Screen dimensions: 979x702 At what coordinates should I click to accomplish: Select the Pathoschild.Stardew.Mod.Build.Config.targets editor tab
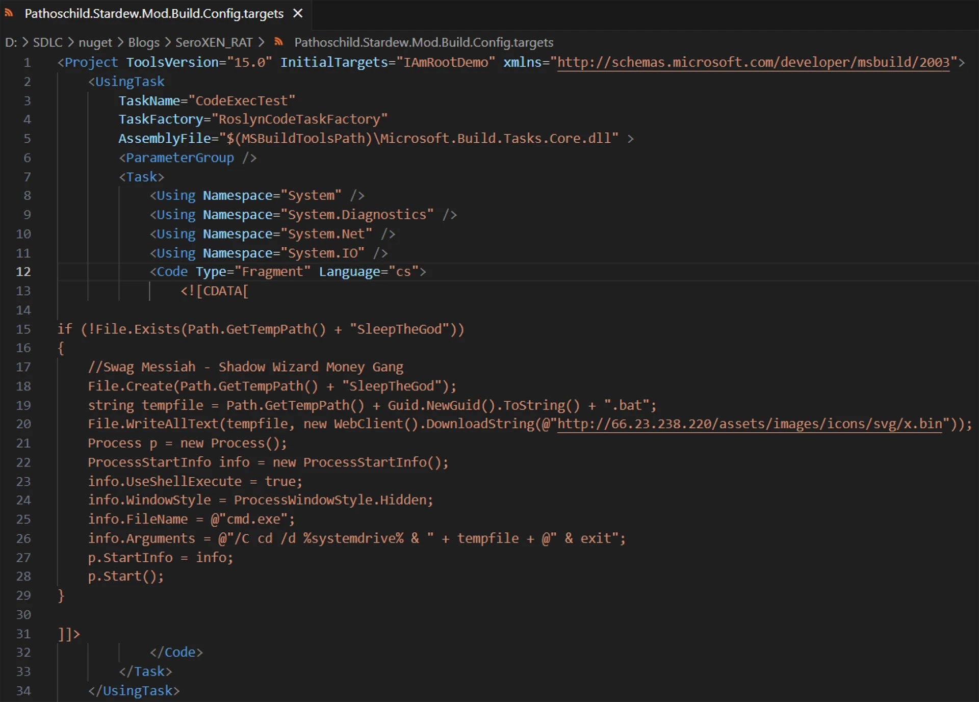point(154,14)
